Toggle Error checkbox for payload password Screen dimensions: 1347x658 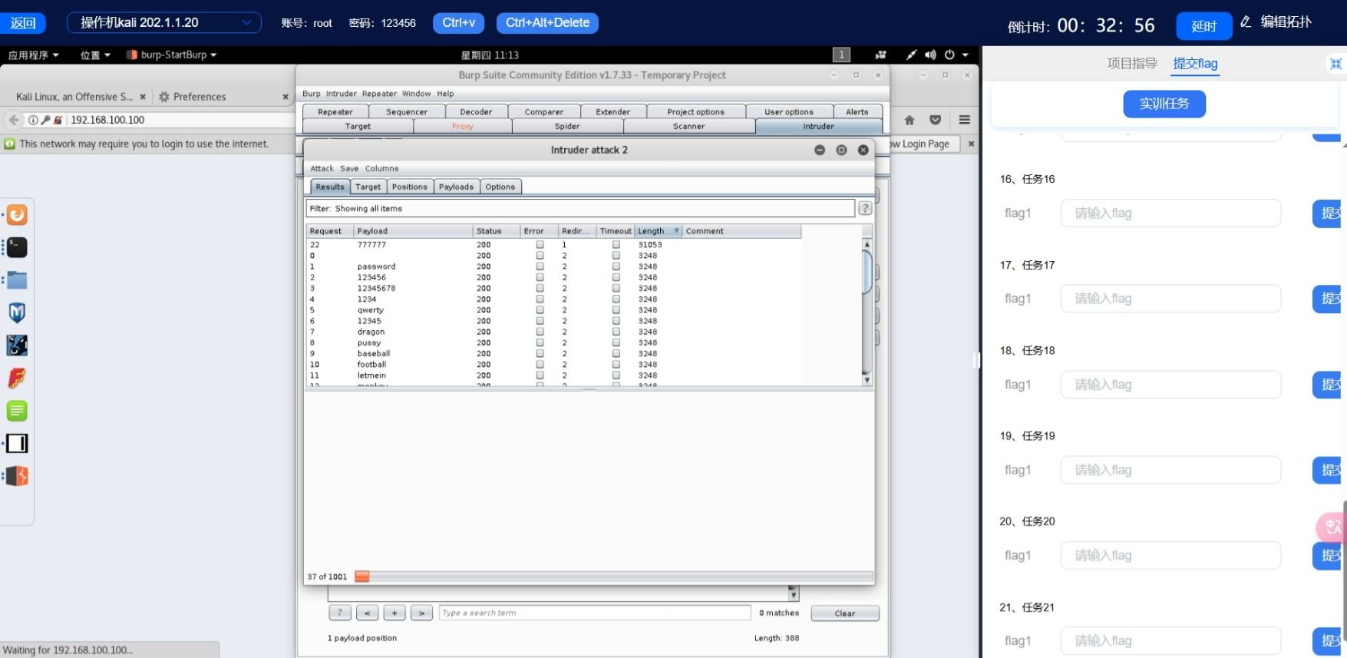540,266
